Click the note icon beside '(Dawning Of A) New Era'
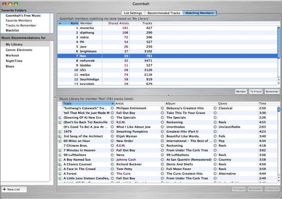This screenshot has height=199, width=282. (60, 118)
